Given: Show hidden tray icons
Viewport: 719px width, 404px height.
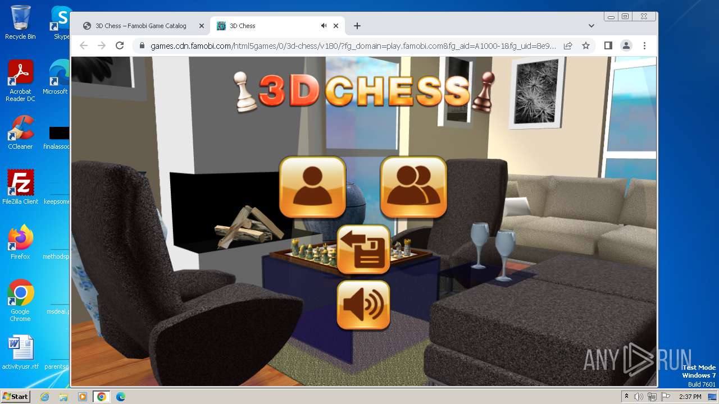Looking at the screenshot, I should click(x=627, y=397).
